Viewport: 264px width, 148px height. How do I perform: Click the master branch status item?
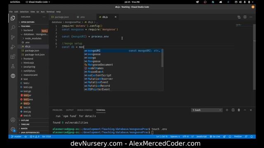16,136
